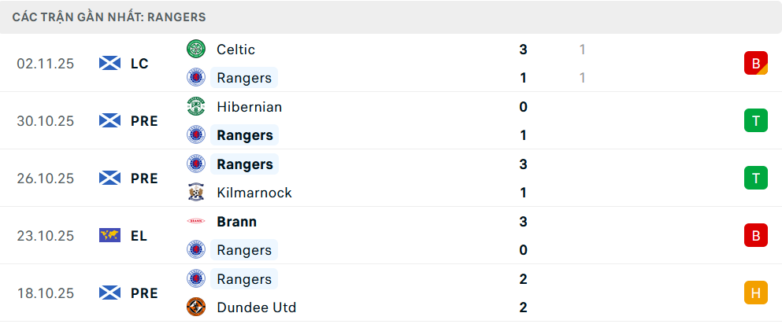Click the Hibernian club crest icon
Image resolution: width=782 pixels, height=324 pixels.
[195, 106]
